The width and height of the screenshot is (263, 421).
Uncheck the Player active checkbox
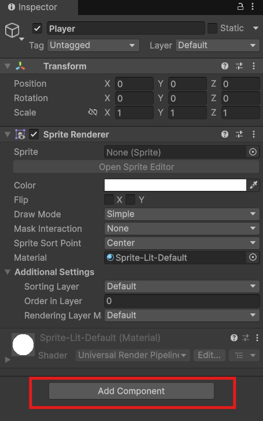[x=37, y=28]
